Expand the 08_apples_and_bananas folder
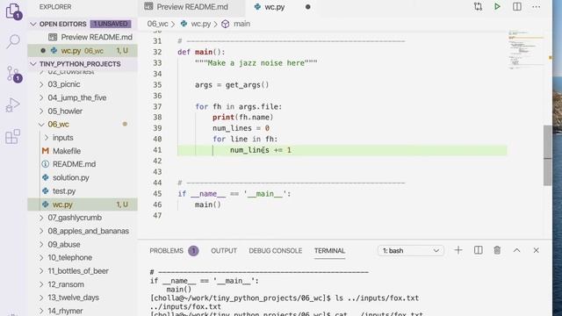562x316 pixels. pyautogui.click(x=41, y=231)
